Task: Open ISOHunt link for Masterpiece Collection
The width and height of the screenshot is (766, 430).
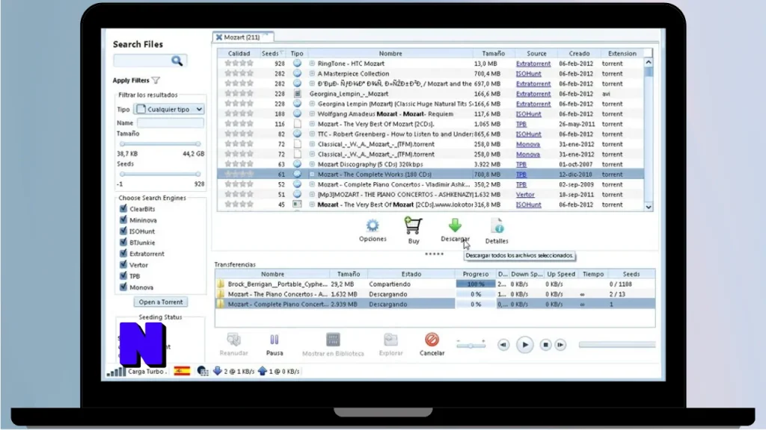Action: click(x=529, y=74)
